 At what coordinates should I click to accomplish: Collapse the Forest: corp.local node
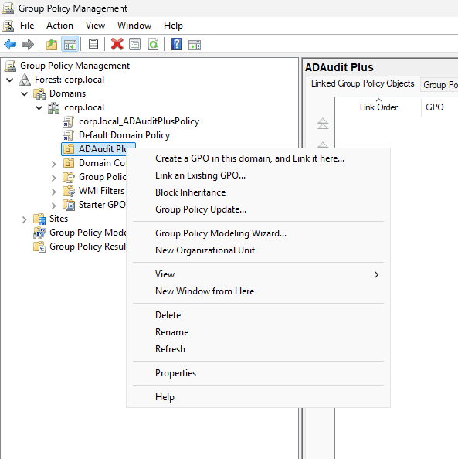click(10, 80)
